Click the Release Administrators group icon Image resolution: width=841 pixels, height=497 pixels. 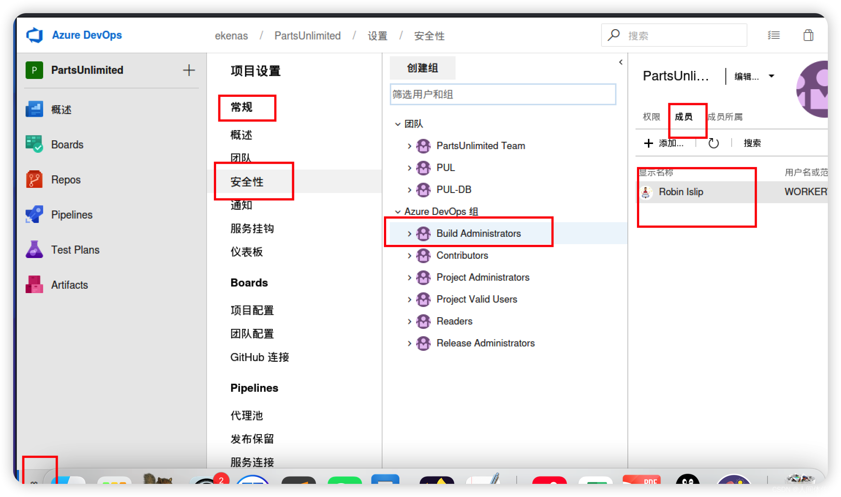423,343
